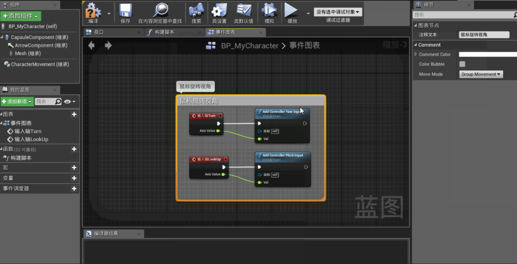The image size is (517, 264).
Task: Toggle the Color Bubble checkbox
Action: [462, 64]
